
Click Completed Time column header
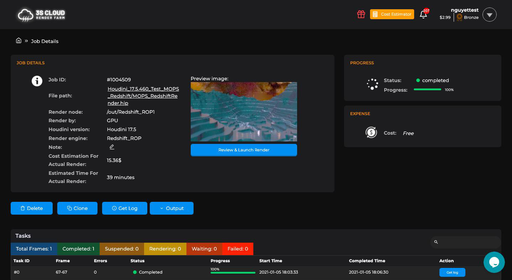click(x=367, y=261)
